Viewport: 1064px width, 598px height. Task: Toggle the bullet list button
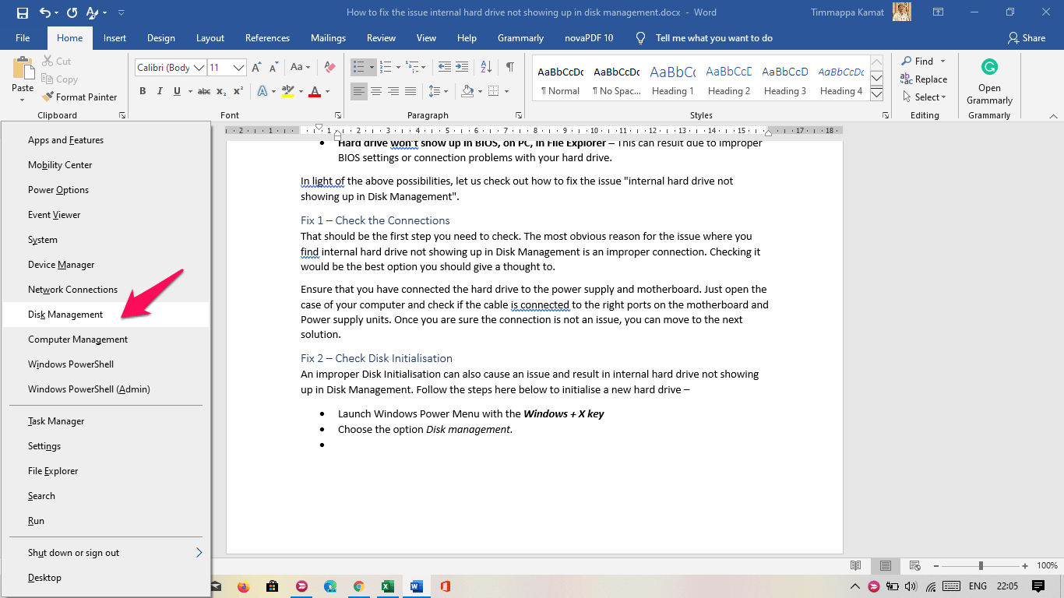point(358,67)
